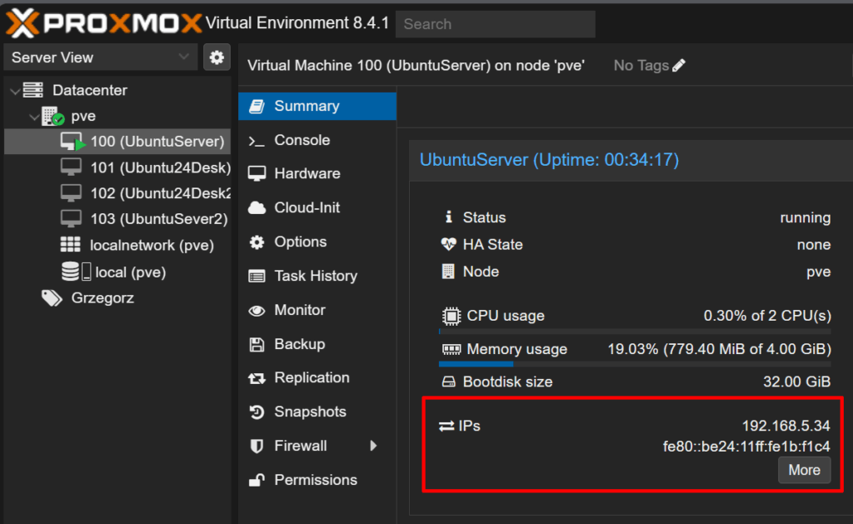853x524 pixels.
Task: Click monitor icon of VM 101
Action: [71, 167]
